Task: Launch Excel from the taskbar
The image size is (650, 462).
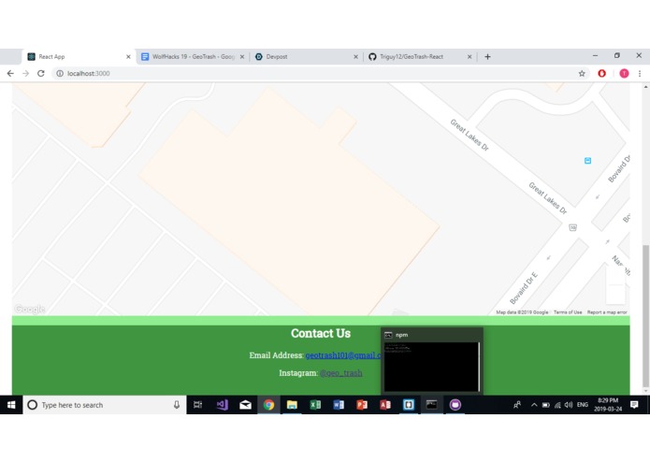Action: pos(315,405)
